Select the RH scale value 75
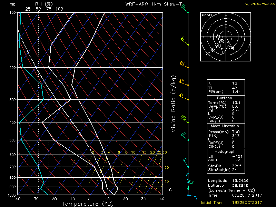Viewport: 276px width, 207px height. 49,9
